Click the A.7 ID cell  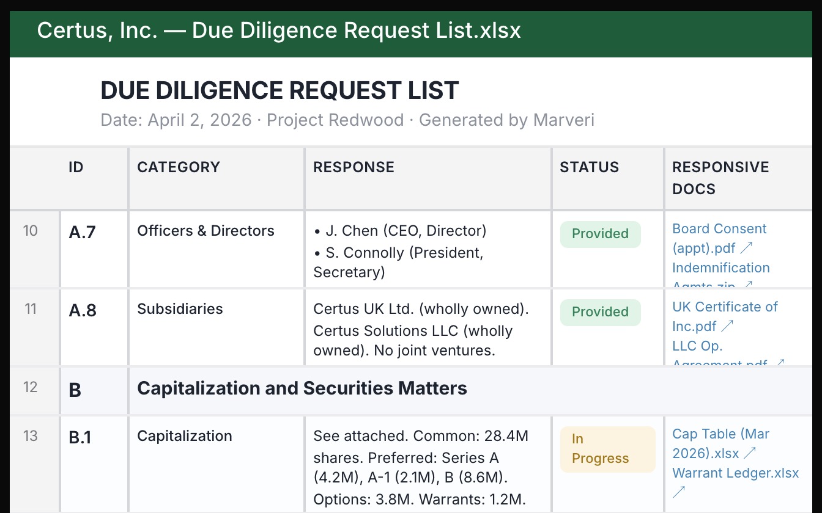pyautogui.click(x=94, y=249)
